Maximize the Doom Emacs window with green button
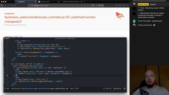169x95 pixels. click(9, 39)
